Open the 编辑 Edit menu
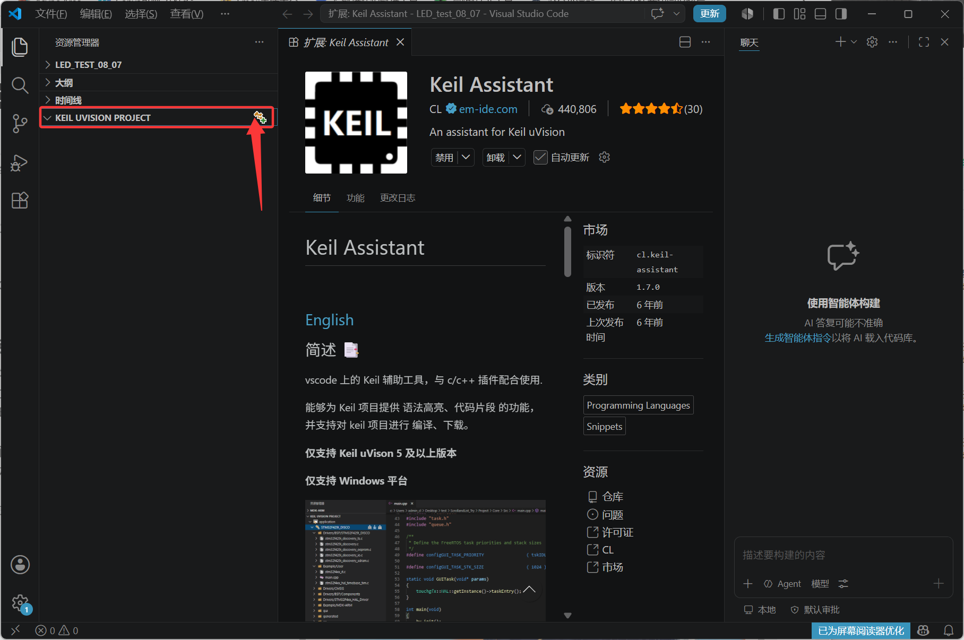The height and width of the screenshot is (640, 964). pos(96,14)
